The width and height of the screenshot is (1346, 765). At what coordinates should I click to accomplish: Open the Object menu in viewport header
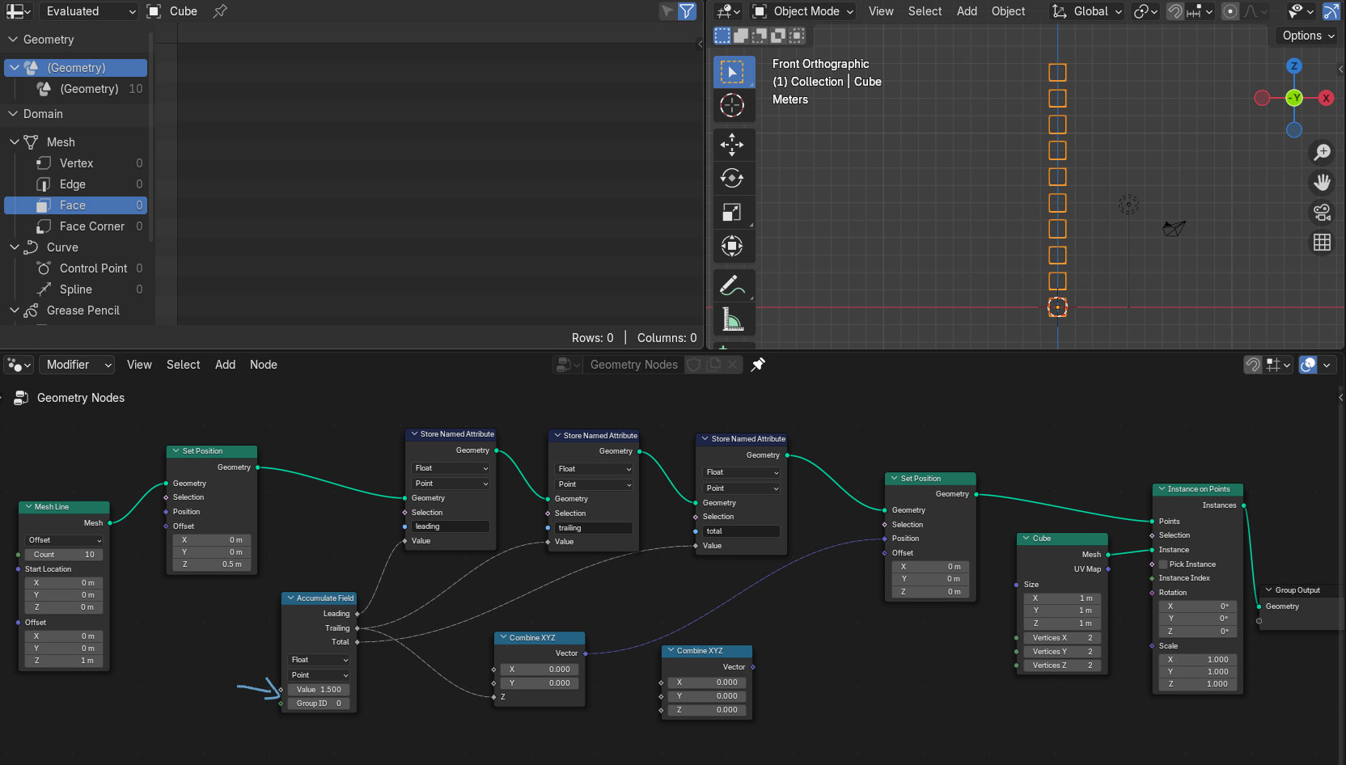tap(1008, 11)
